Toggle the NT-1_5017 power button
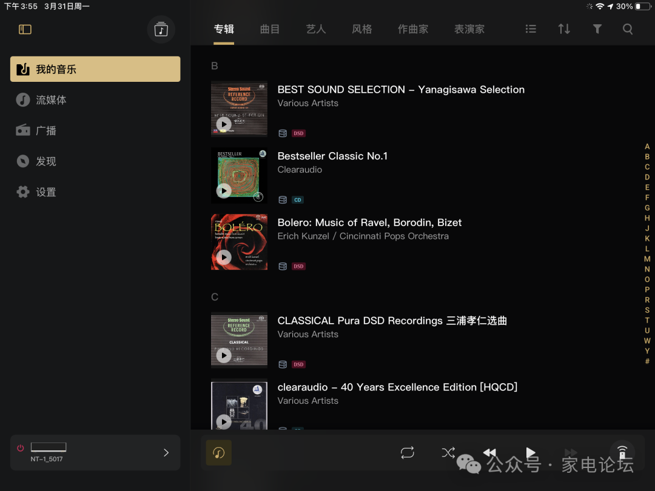 [x=21, y=449]
